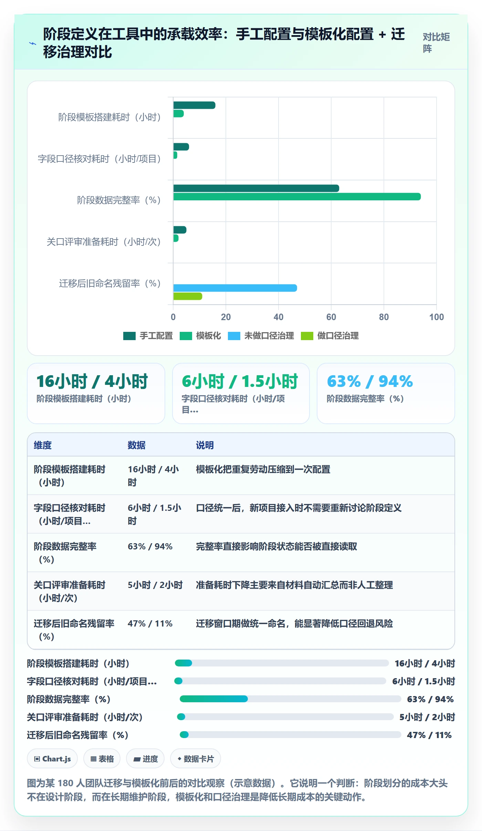
Task: Toggle the 未做口径治理 legend swatch
Action: coord(234,336)
